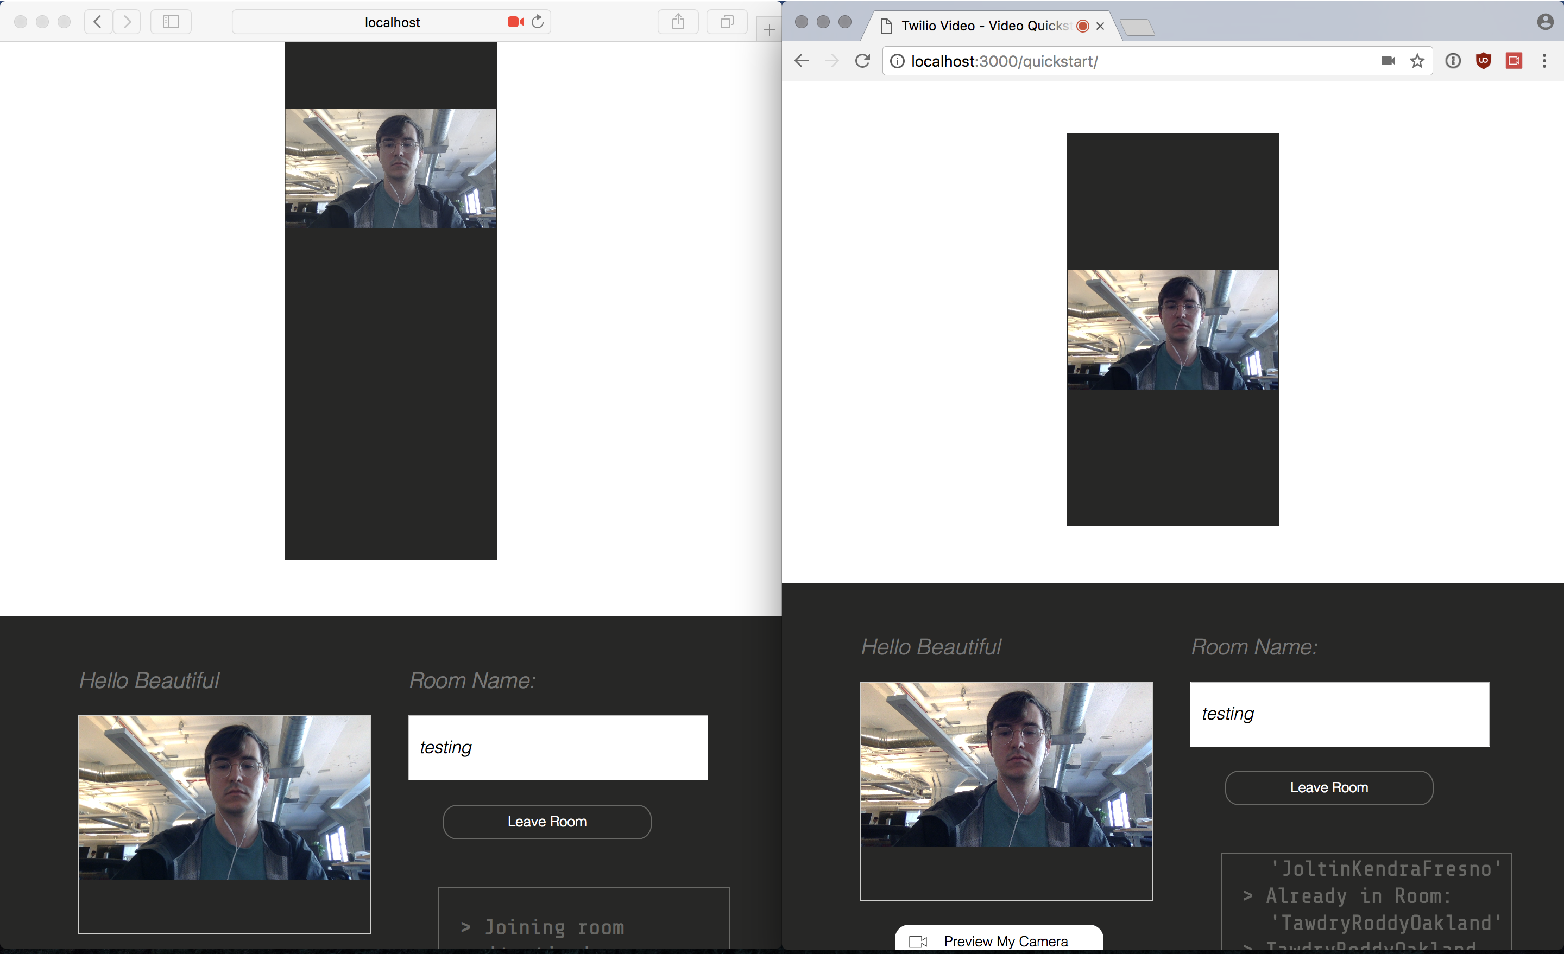The image size is (1564, 954).
Task: Click the camera access icon in Chrome address bar
Action: click(1388, 61)
